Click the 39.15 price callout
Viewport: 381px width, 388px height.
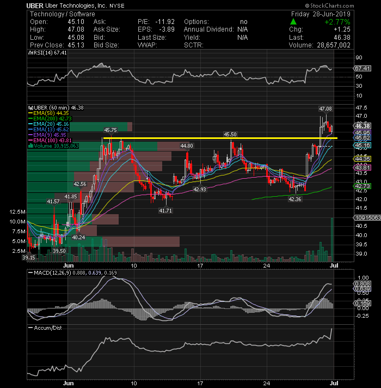pyautogui.click(x=29, y=258)
